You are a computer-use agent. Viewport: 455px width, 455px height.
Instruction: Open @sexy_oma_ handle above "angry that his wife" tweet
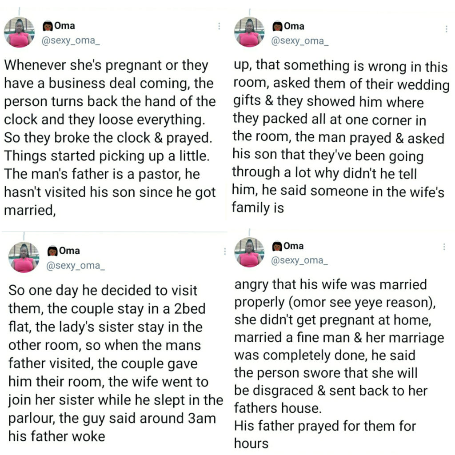299,261
